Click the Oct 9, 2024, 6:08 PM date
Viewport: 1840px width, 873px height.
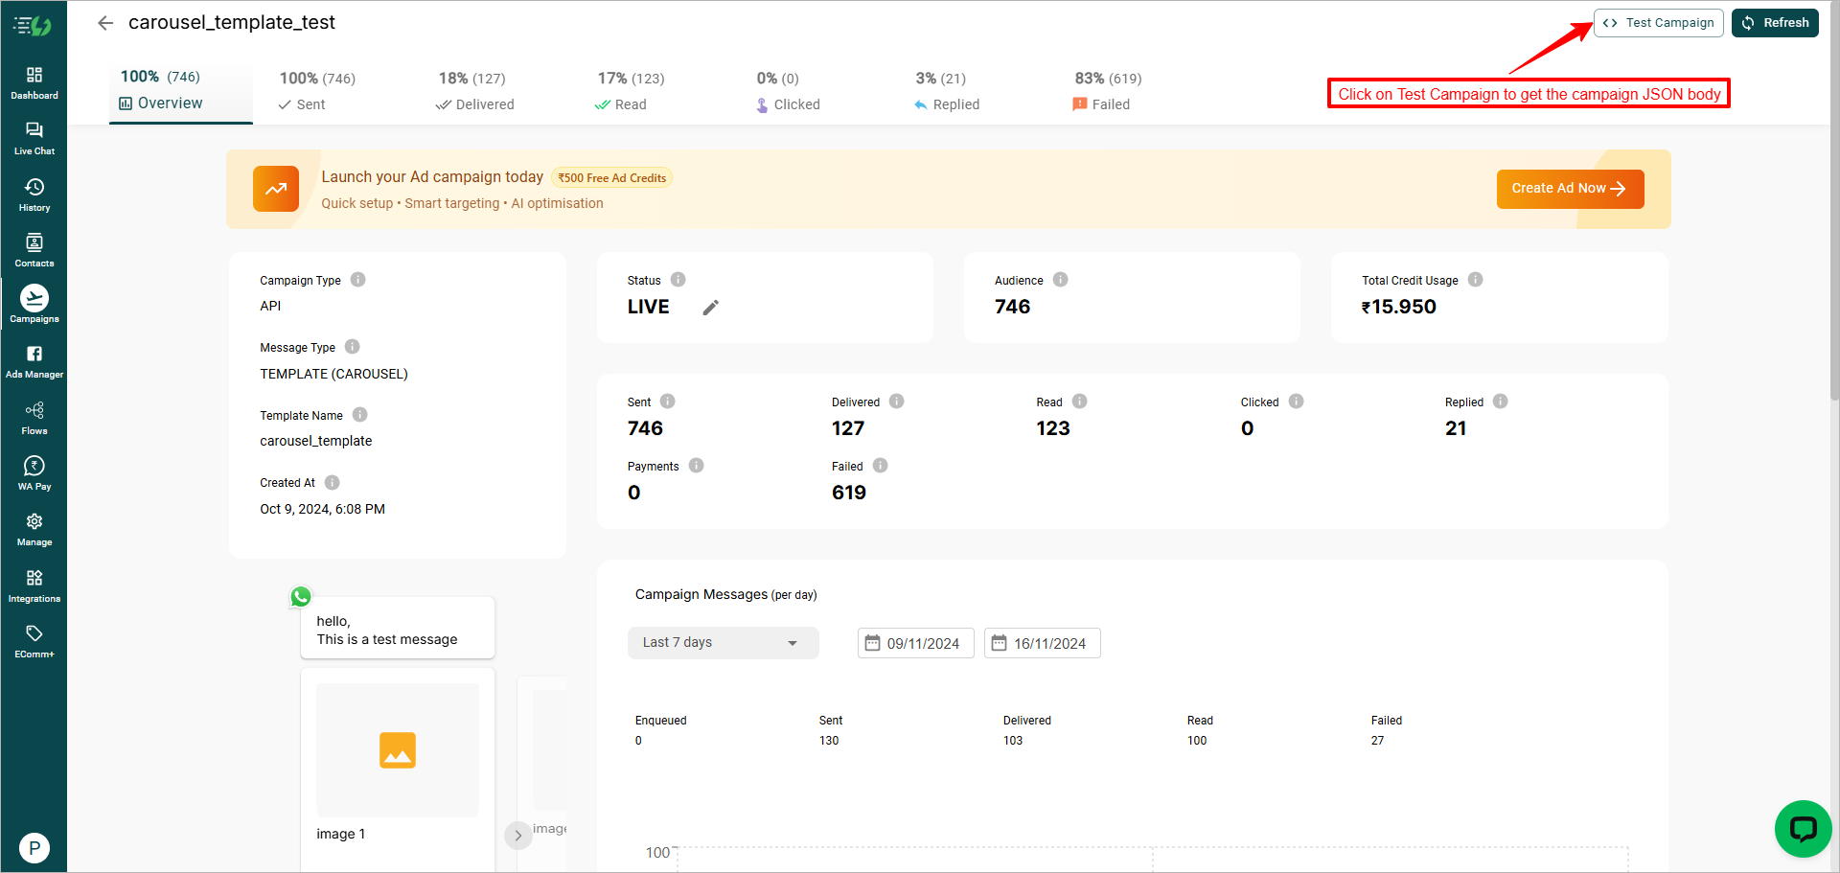[x=322, y=509]
